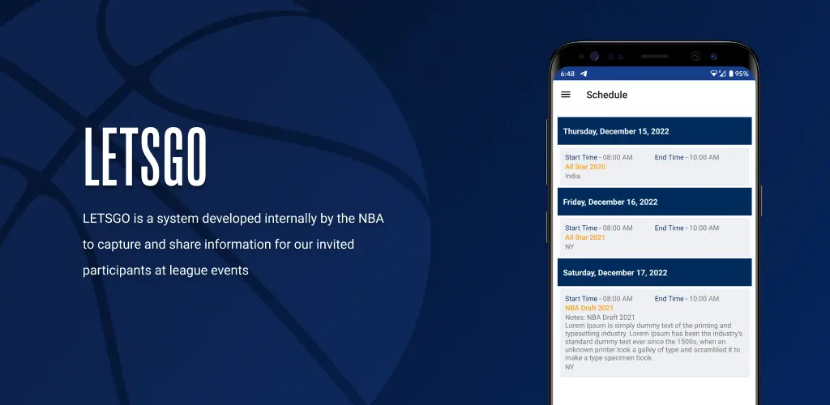Image resolution: width=830 pixels, height=405 pixels.
Task: Tap Friday's End Time 10:00 AM label
Action: (687, 228)
